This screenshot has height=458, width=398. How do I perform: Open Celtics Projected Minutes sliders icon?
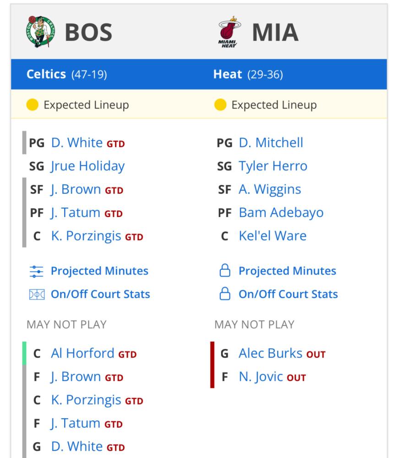(x=37, y=271)
